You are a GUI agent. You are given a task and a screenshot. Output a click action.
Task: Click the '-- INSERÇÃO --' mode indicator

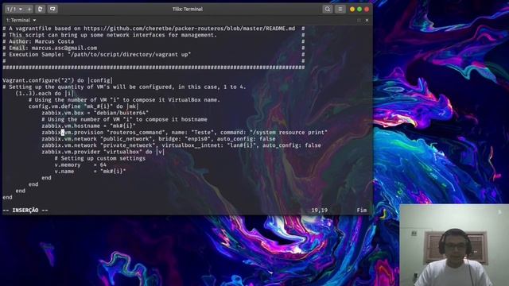point(25,210)
